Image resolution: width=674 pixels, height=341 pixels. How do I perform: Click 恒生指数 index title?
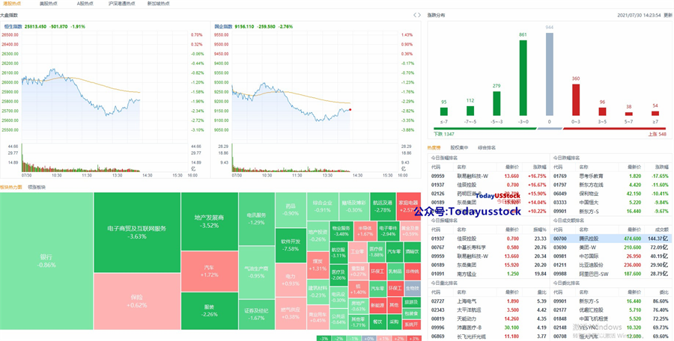pyautogui.click(x=13, y=26)
